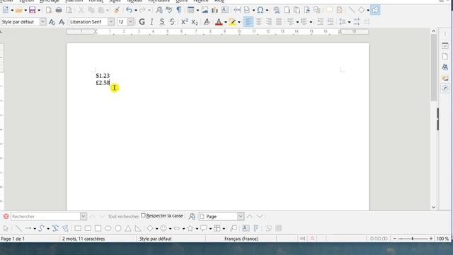Click 'Style par défaut' in the status bar

[x=156, y=239]
